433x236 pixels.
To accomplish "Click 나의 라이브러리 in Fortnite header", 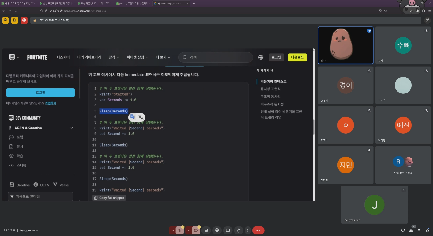I will [89, 57].
